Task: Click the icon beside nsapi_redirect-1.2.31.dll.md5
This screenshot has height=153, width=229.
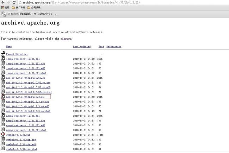Action: 3,124
